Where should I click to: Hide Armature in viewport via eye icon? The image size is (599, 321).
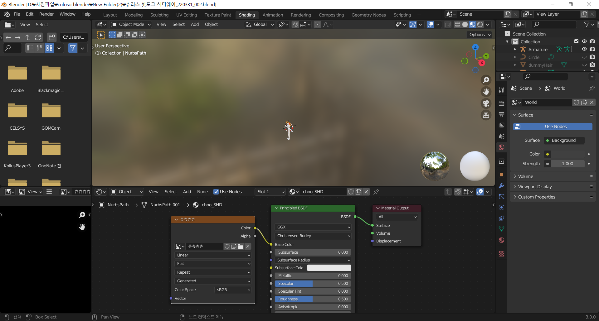[x=584, y=49]
